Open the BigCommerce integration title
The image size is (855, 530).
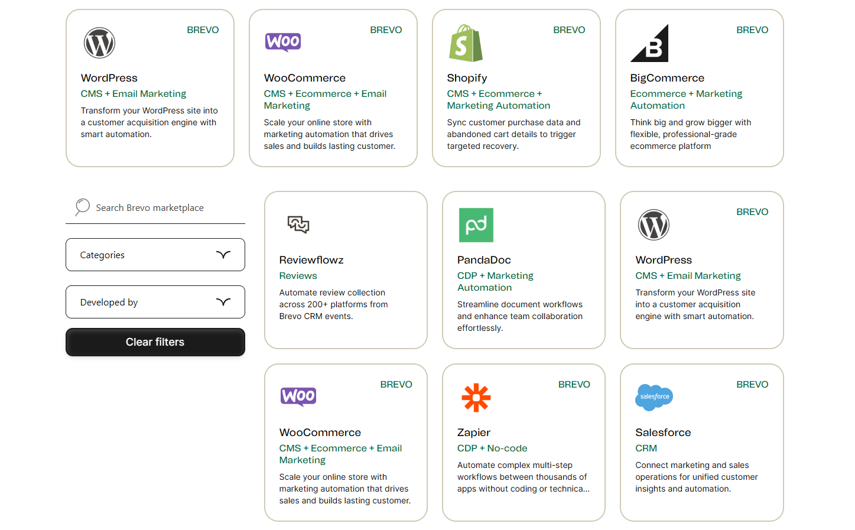667,78
